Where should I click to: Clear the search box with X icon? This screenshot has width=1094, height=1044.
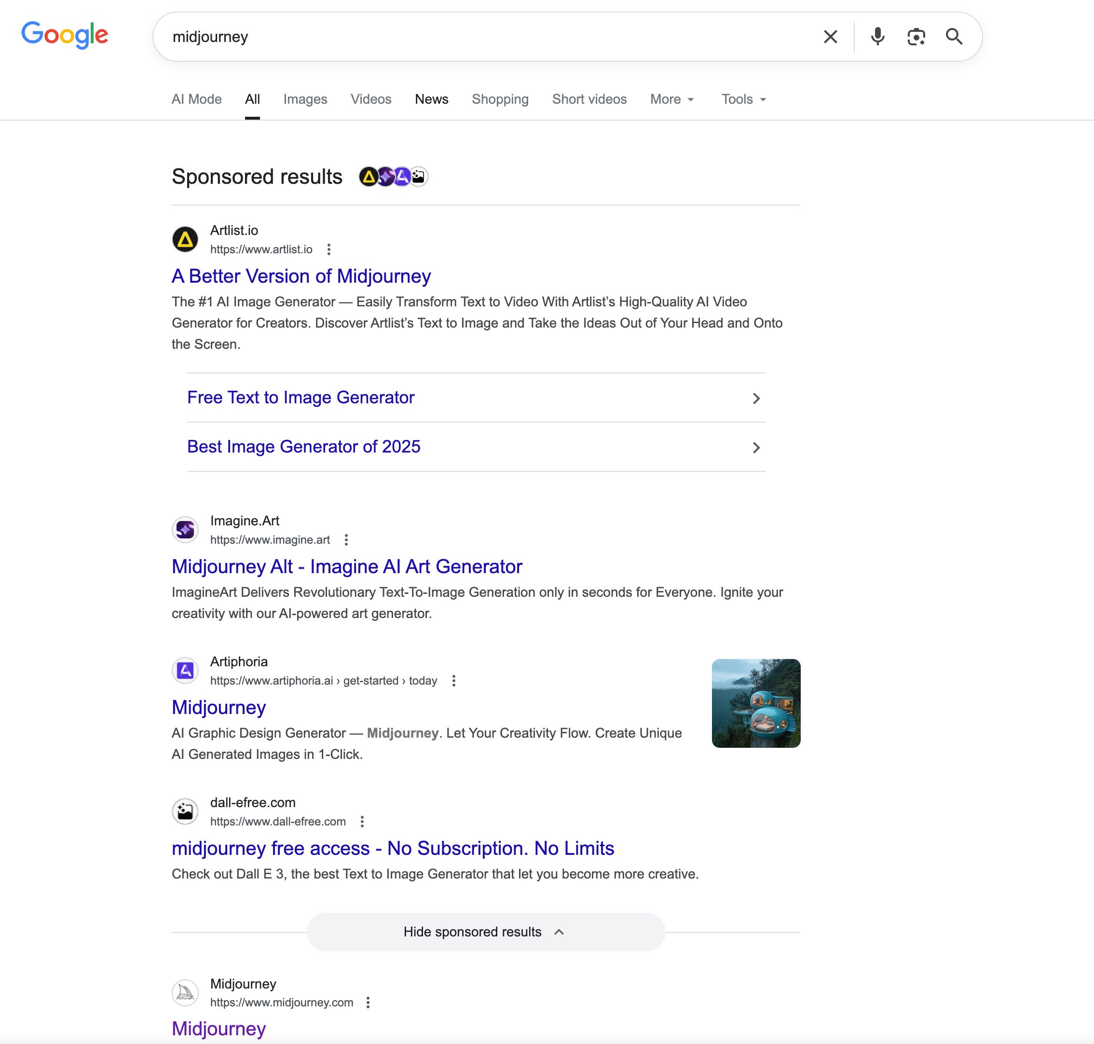[x=830, y=37]
